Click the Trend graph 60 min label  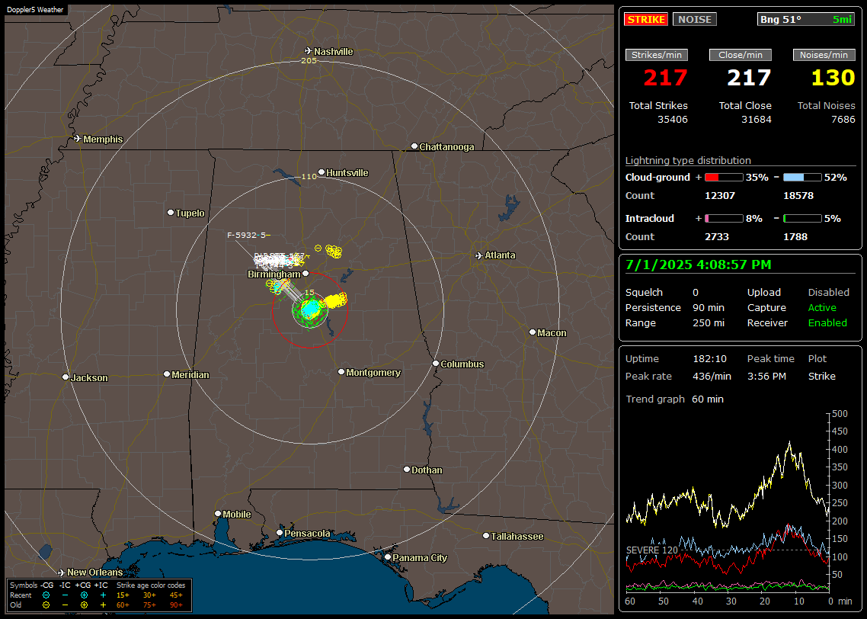coord(674,399)
